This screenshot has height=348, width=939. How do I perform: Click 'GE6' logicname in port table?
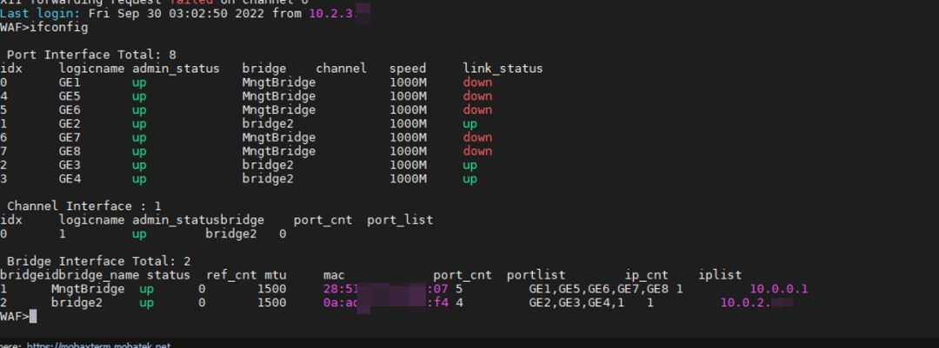[70, 109]
